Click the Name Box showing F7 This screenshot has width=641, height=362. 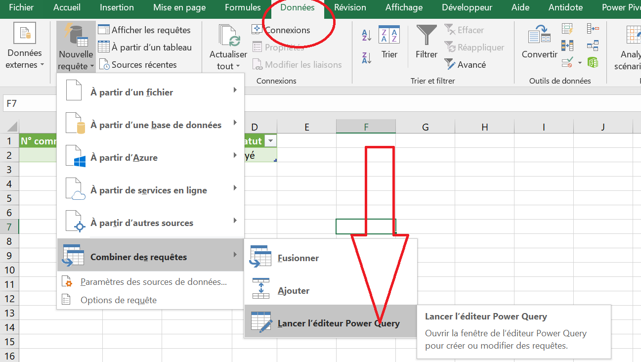[29, 103]
